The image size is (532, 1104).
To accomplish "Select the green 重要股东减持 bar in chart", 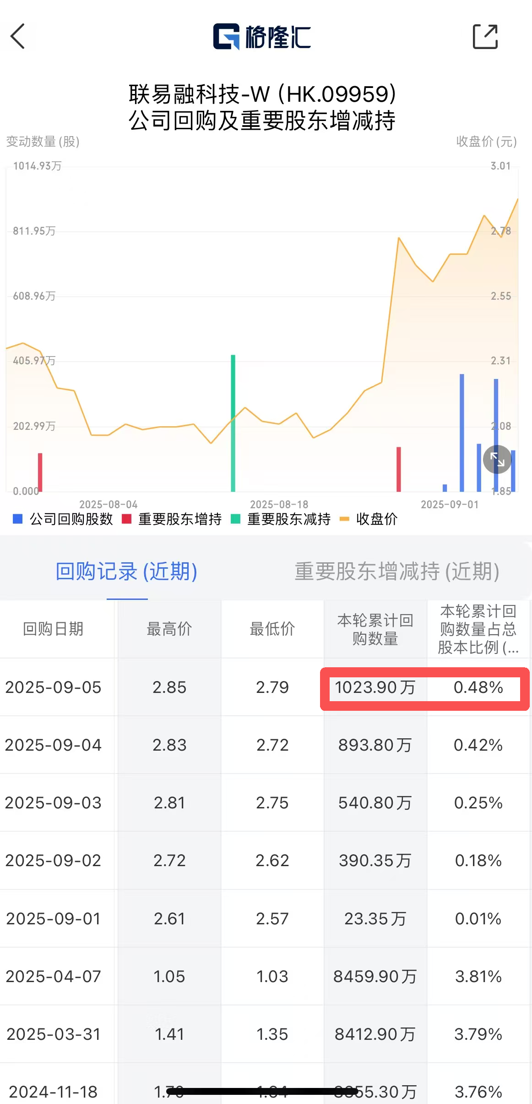I will tap(233, 423).
